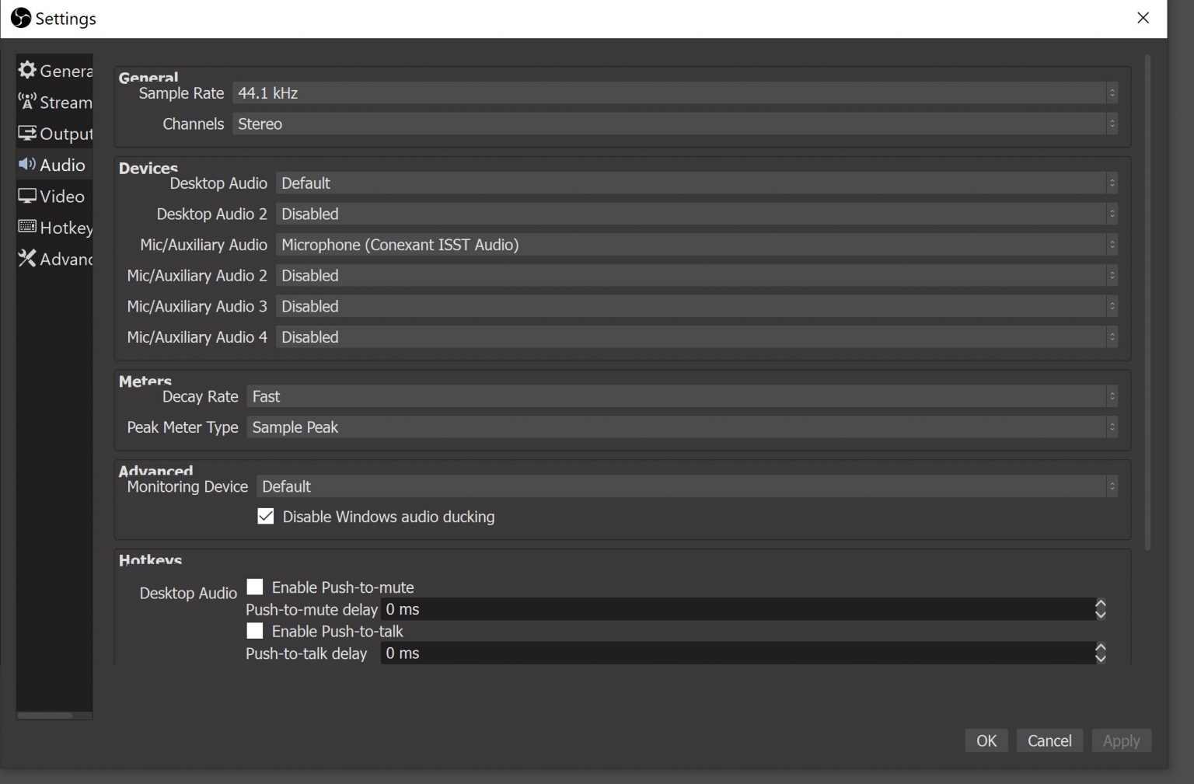Click the sidebar horizontal scrollbar
This screenshot has height=784, width=1194.
(x=45, y=715)
